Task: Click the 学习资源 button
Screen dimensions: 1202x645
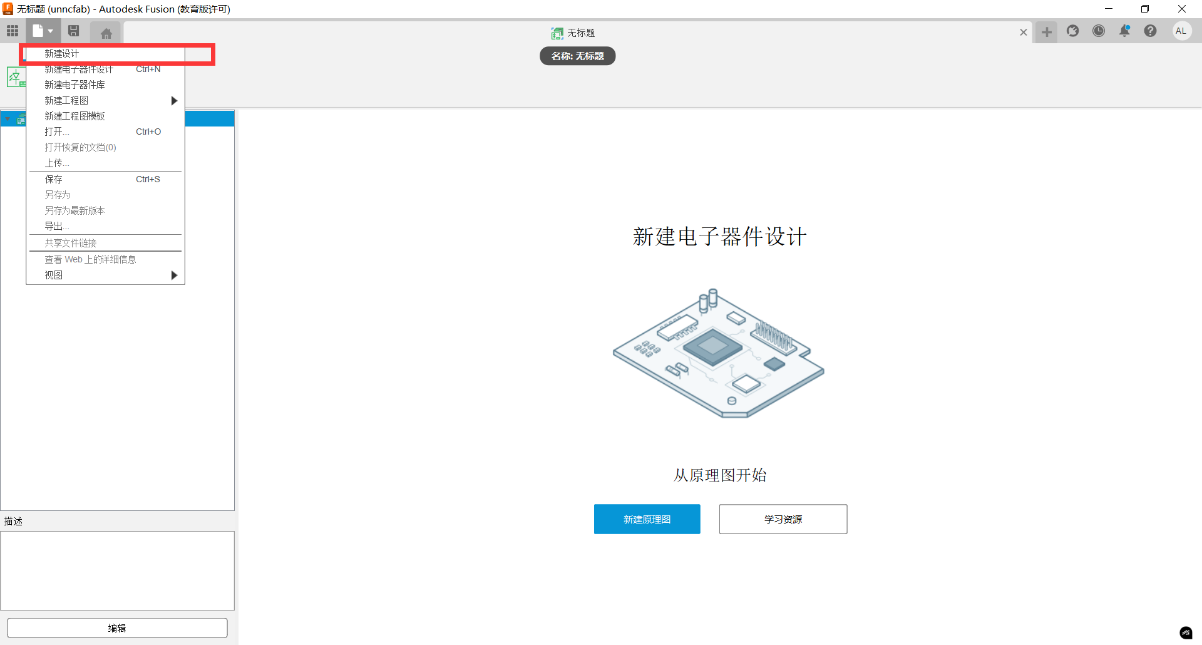Action: (783, 519)
